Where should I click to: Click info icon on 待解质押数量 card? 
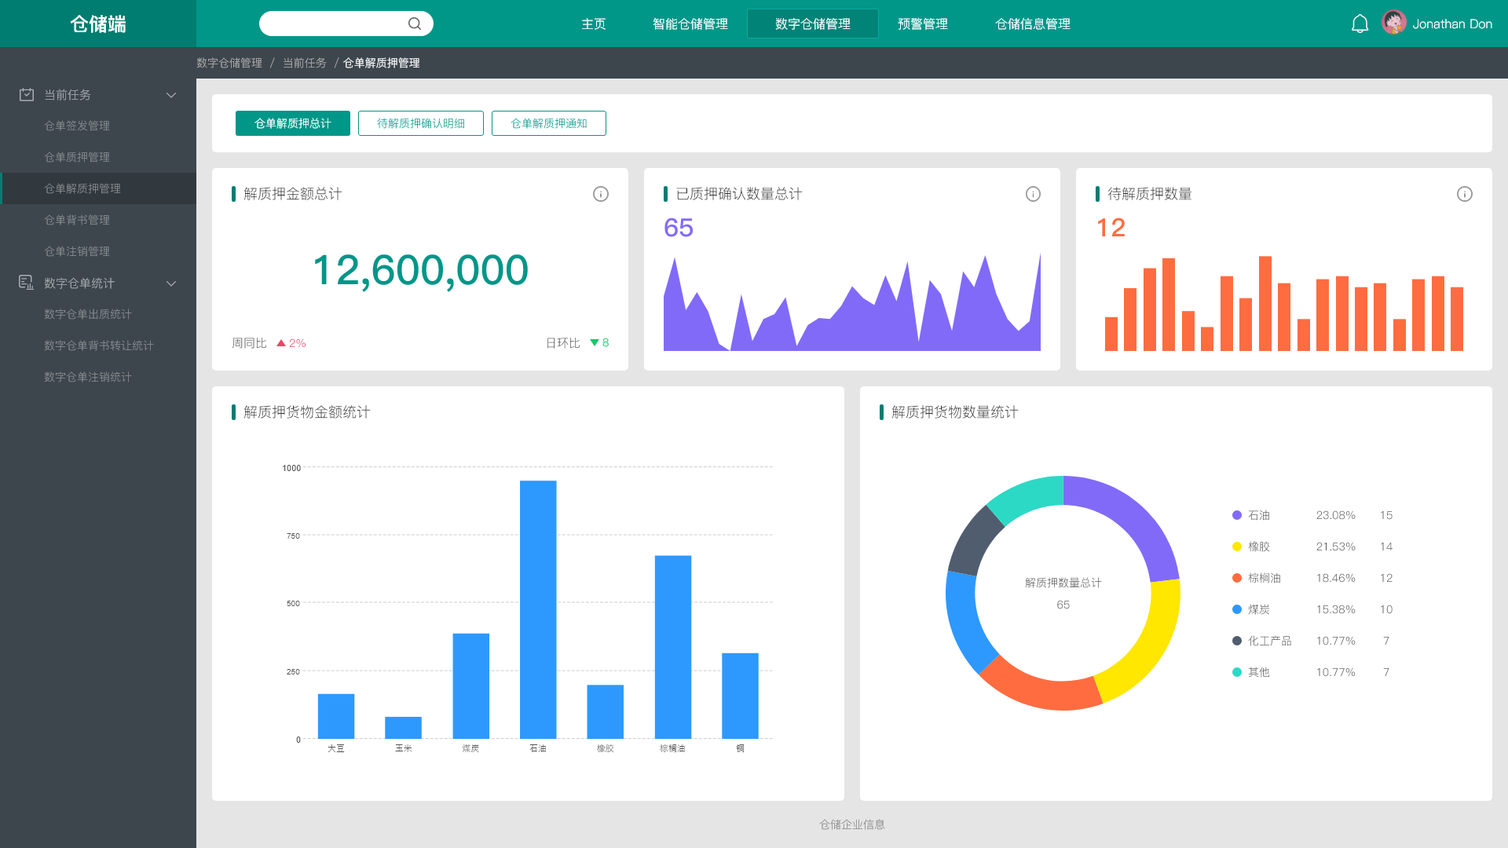tap(1465, 194)
